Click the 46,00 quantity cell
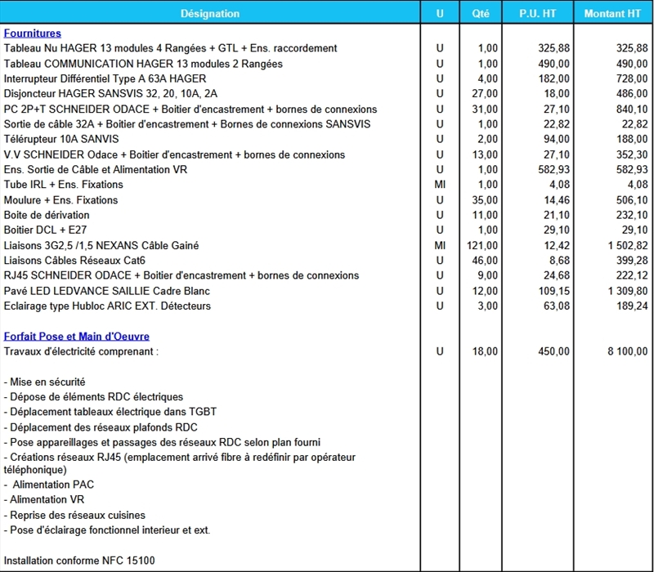Viewport: 654px width, 572px height. [485, 261]
